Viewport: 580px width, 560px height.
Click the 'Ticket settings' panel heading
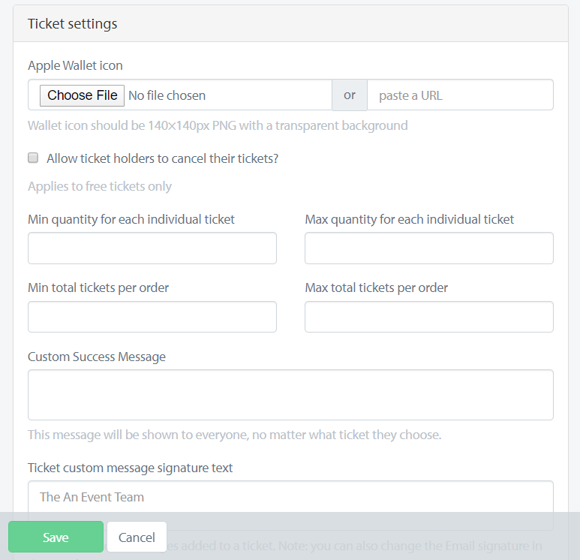click(73, 24)
